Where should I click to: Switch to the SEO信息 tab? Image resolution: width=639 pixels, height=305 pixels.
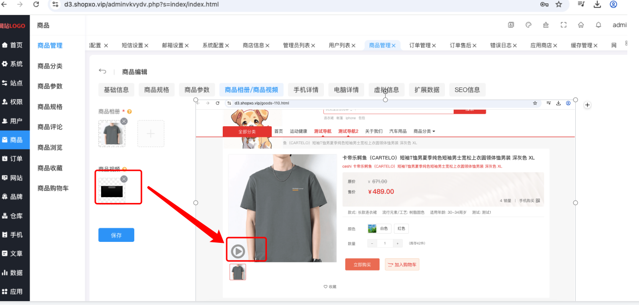tap(467, 90)
